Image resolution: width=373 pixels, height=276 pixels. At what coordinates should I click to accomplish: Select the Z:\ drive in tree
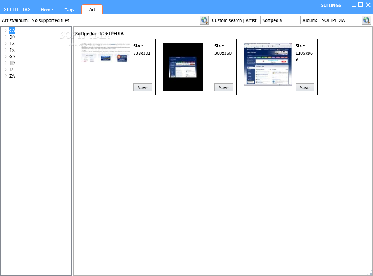click(12, 76)
